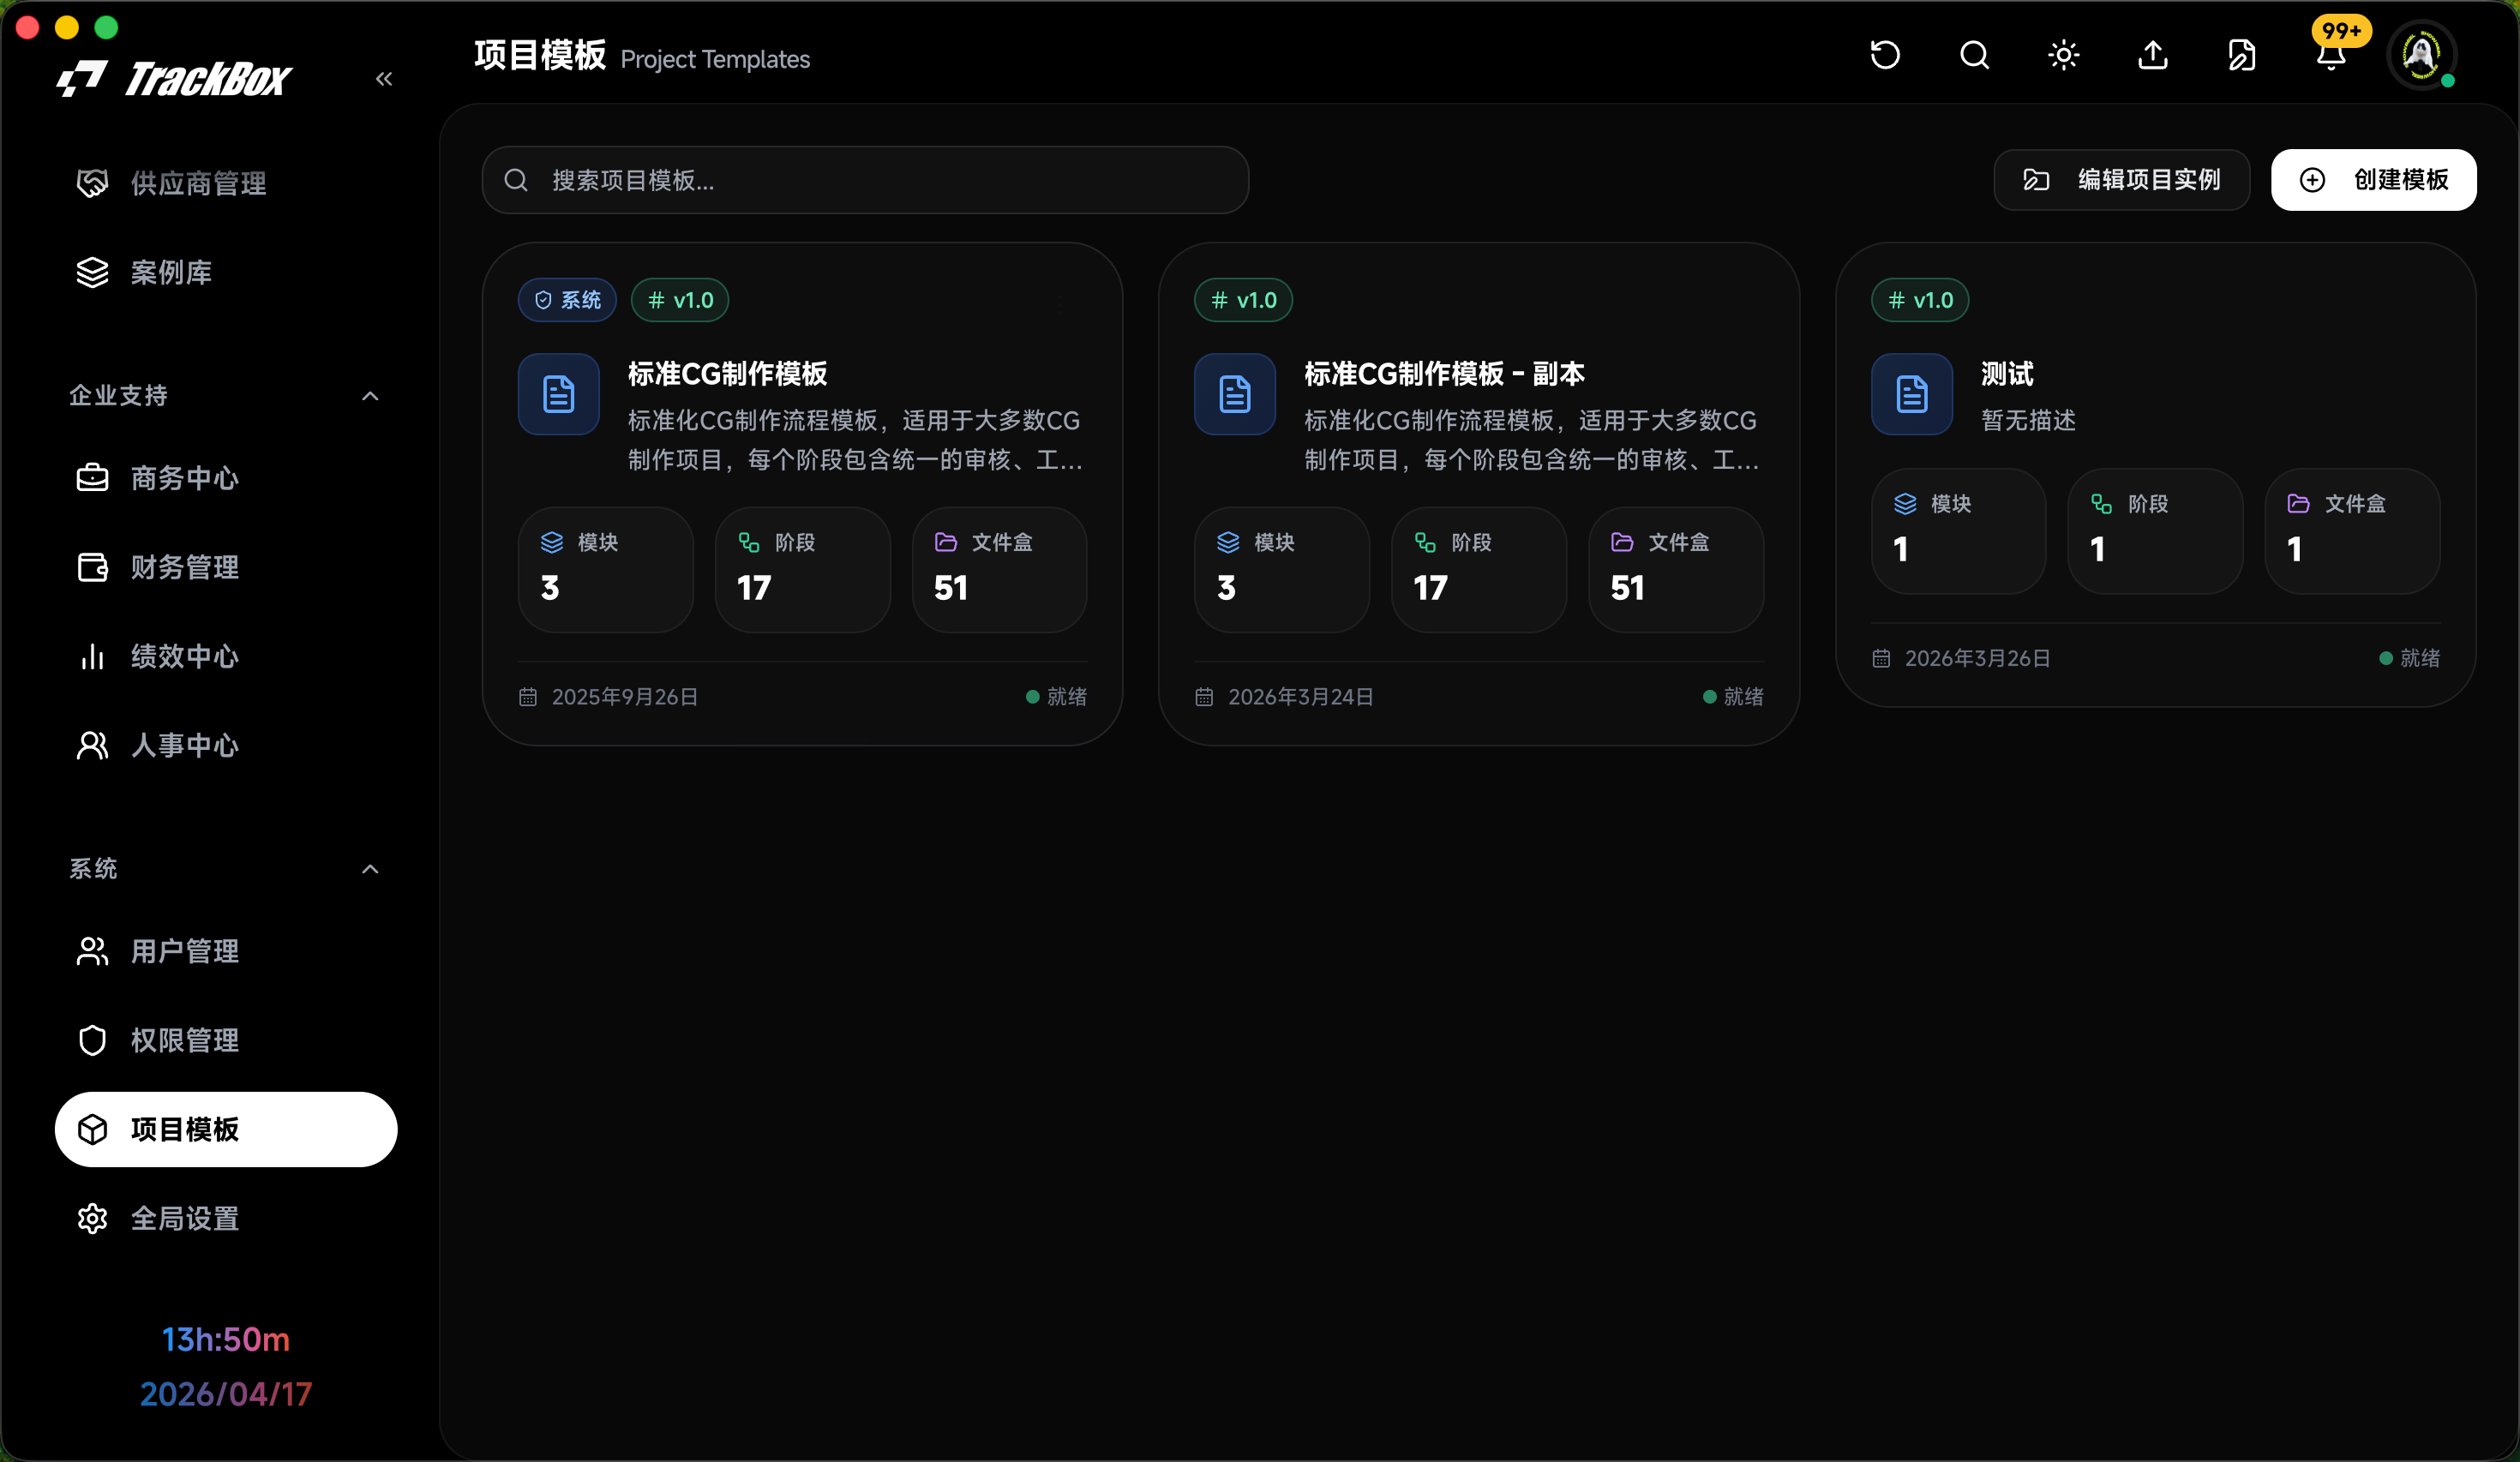Click the 创建模板 button
This screenshot has width=2520, height=1462.
[2373, 180]
